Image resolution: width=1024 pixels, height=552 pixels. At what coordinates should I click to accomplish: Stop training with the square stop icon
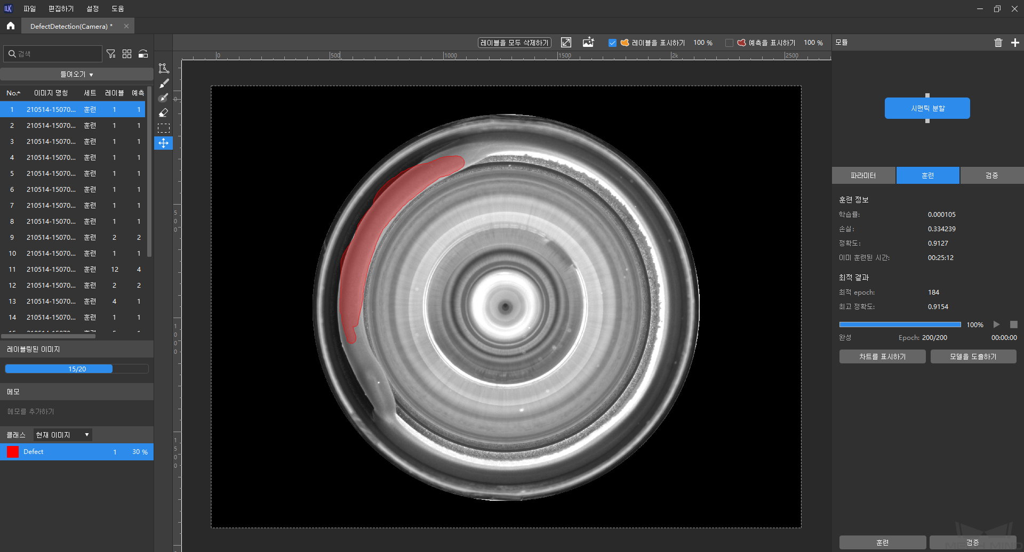point(1014,324)
